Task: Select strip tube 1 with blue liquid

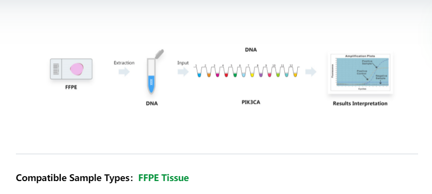Action: pos(200,72)
